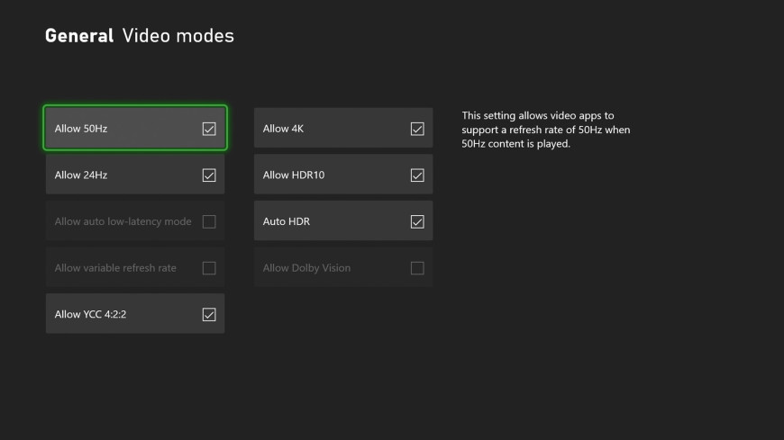This screenshot has height=440, width=784.
Task: Click the 50Hz setting description text
Action: pos(545,130)
